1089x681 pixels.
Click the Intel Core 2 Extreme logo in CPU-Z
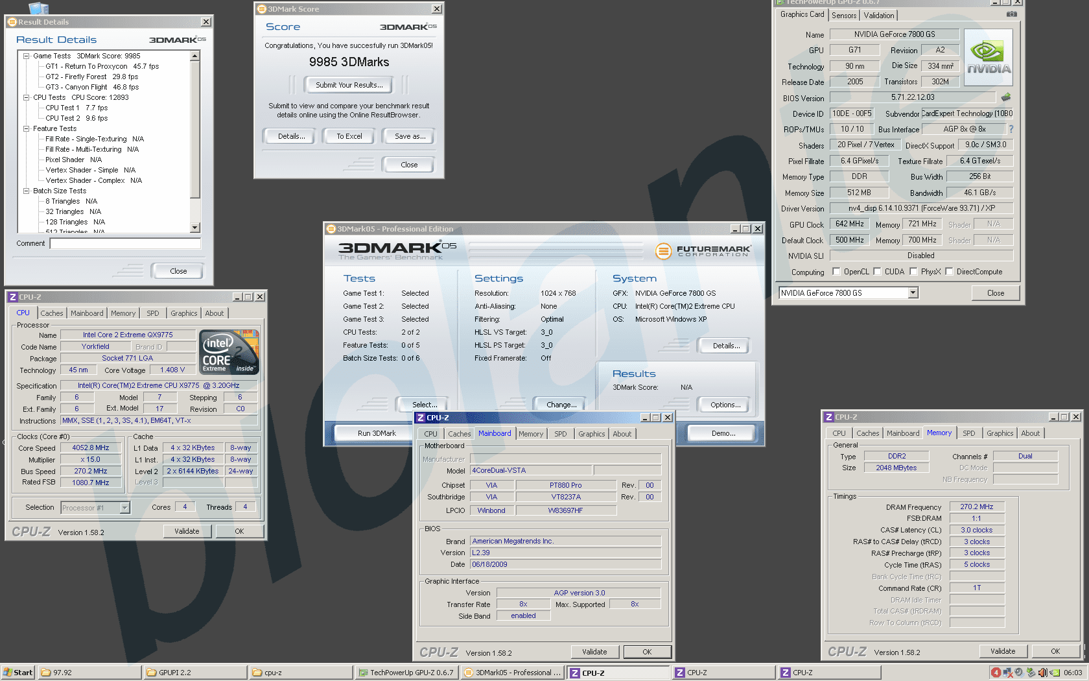click(230, 352)
